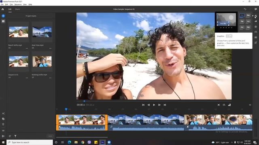Open the Audio panel icon
This screenshot has width=259, height=145.
click(256, 37)
